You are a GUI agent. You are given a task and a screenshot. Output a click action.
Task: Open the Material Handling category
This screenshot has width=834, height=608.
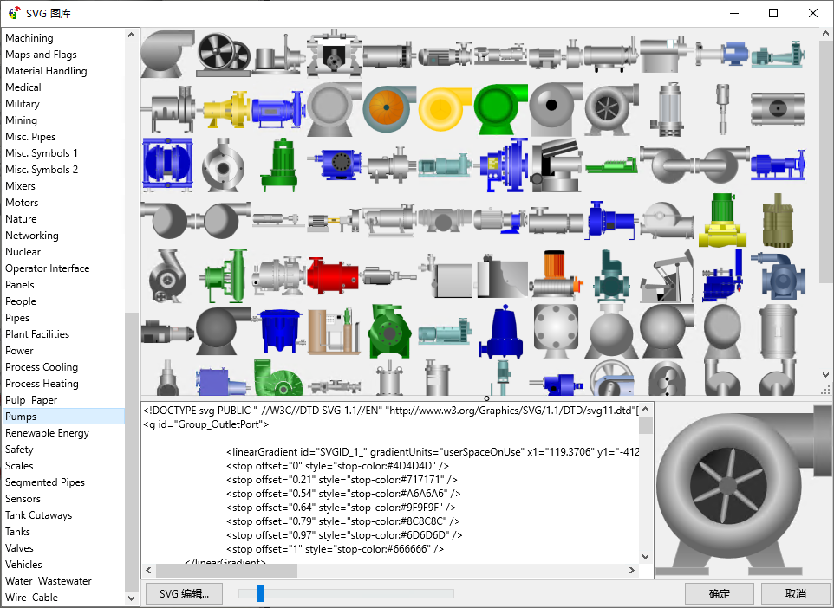tap(46, 71)
